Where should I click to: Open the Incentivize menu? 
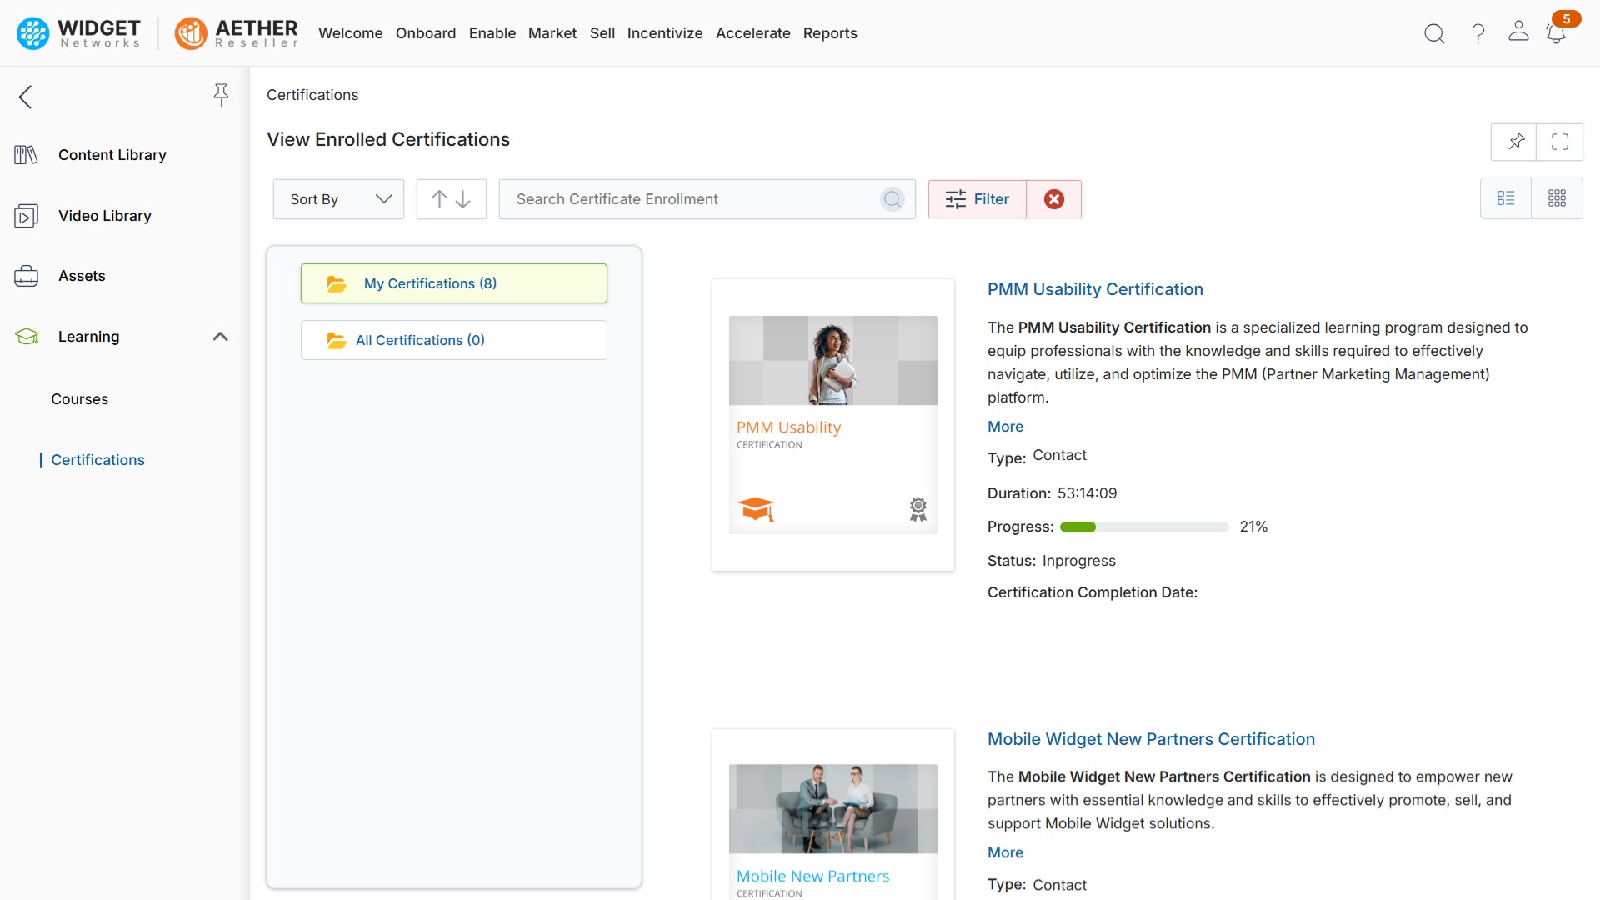point(664,33)
